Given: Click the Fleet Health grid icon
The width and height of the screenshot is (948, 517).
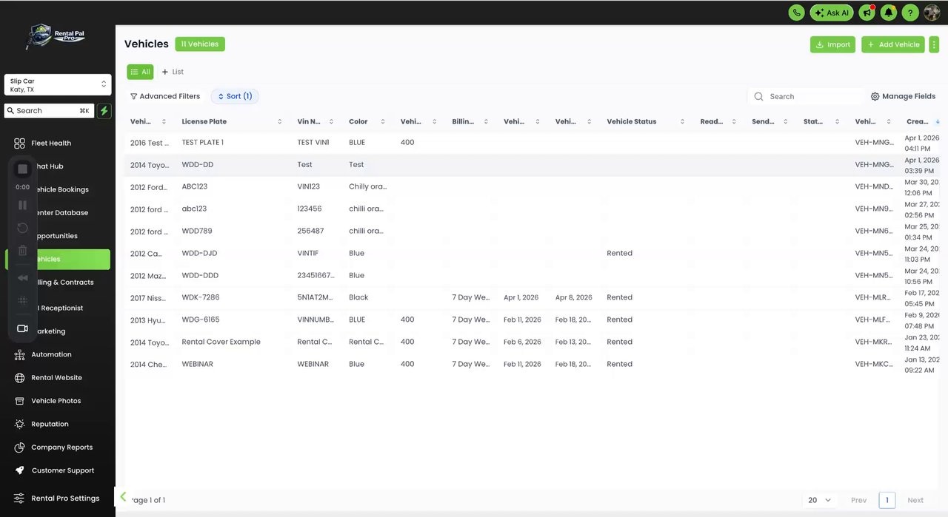Looking at the screenshot, I should point(20,143).
